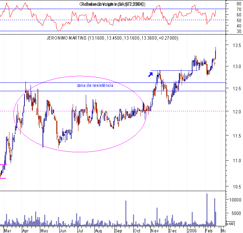Click the Feb month label
243x233 pixels.
pyautogui.click(x=209, y=231)
